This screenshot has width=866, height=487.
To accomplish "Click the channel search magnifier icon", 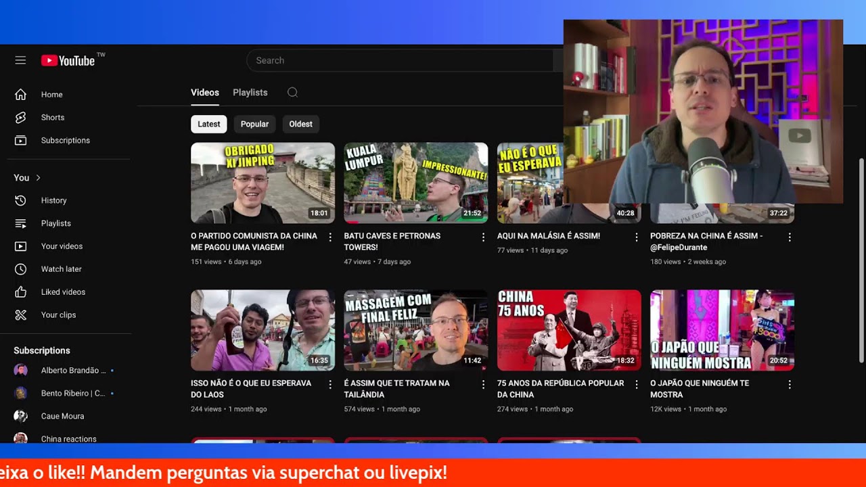I will 292,93.
